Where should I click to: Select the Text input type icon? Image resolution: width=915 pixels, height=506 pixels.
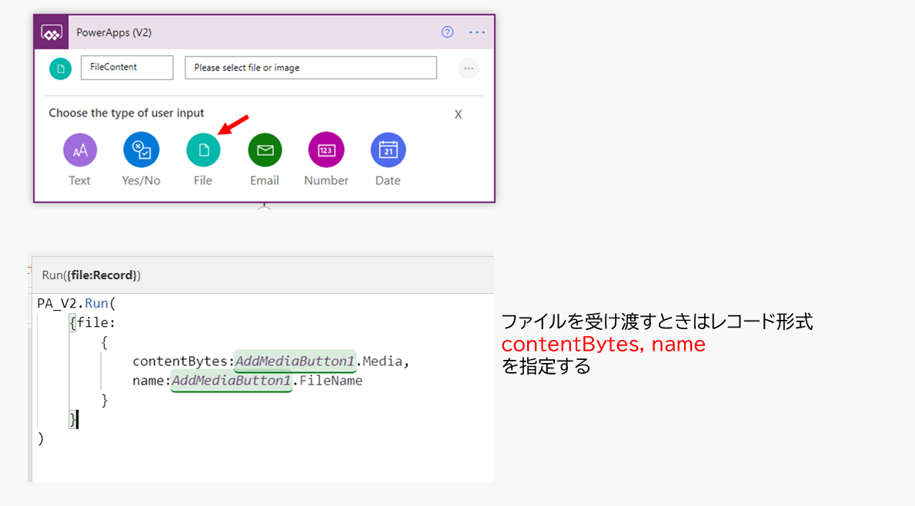pyautogui.click(x=80, y=150)
